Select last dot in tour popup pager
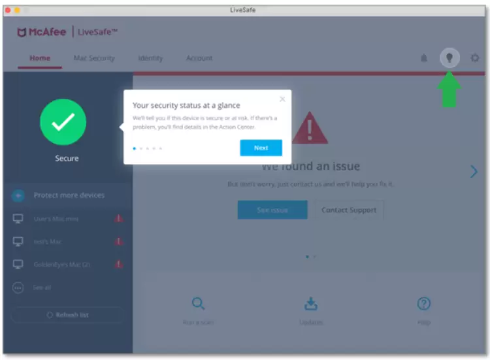This screenshot has height=360, width=490. pyautogui.click(x=161, y=148)
